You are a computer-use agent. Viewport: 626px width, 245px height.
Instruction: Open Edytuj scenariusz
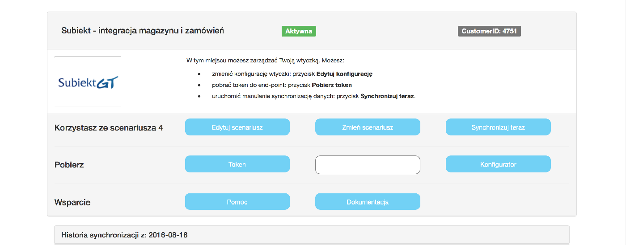(x=237, y=127)
